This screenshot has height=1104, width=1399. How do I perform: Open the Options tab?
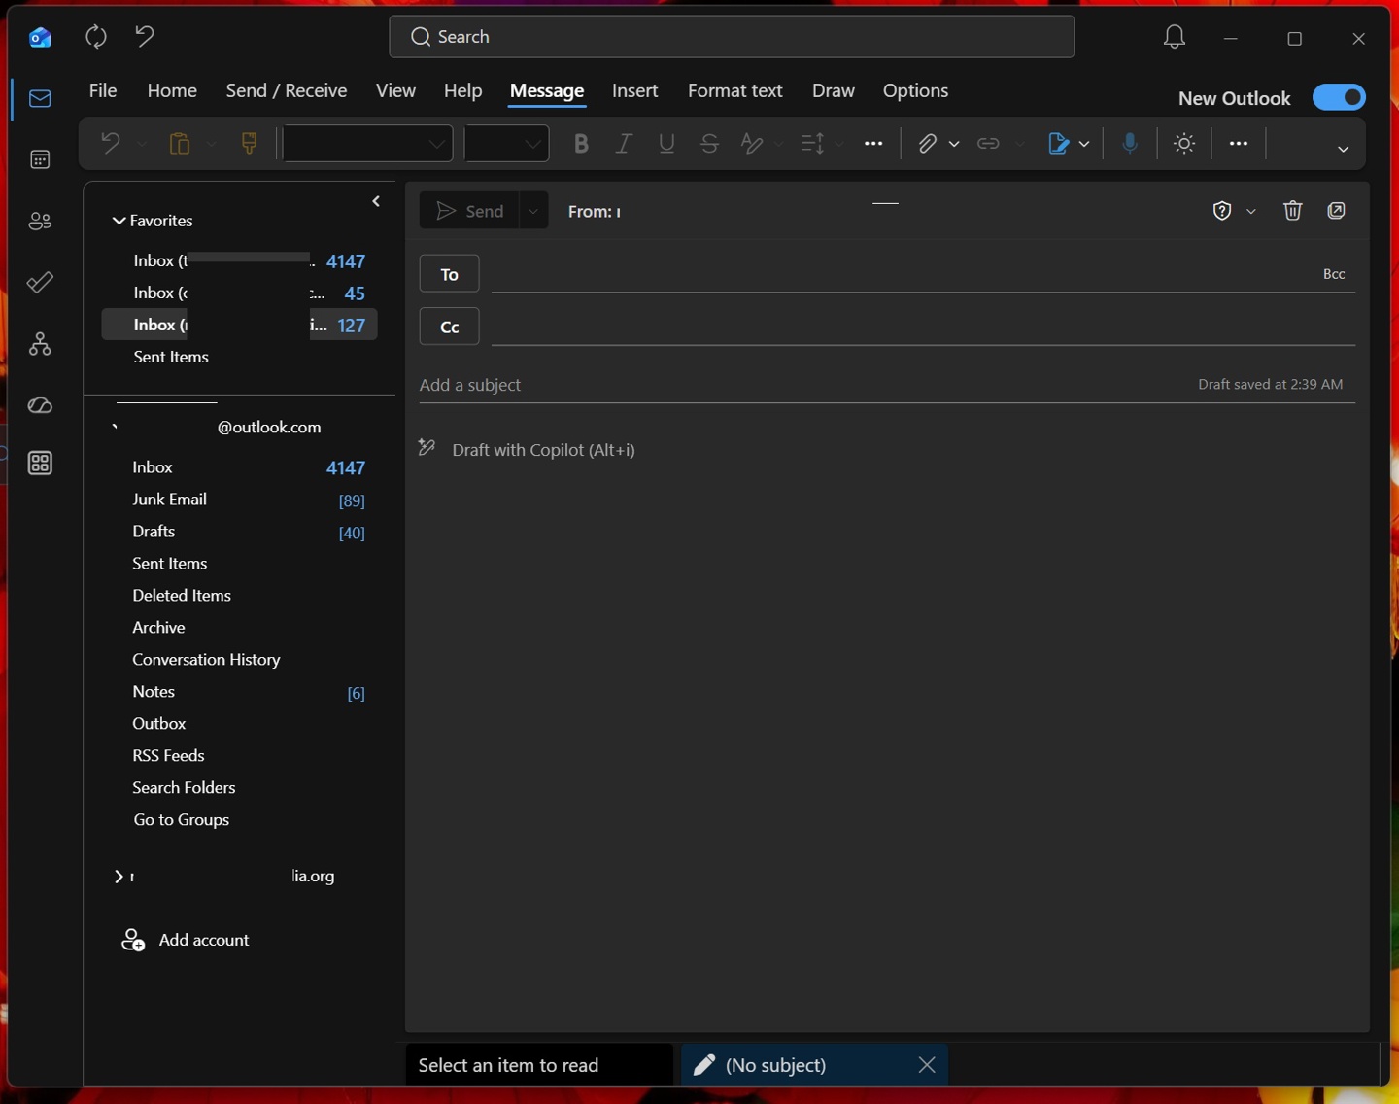click(x=915, y=90)
